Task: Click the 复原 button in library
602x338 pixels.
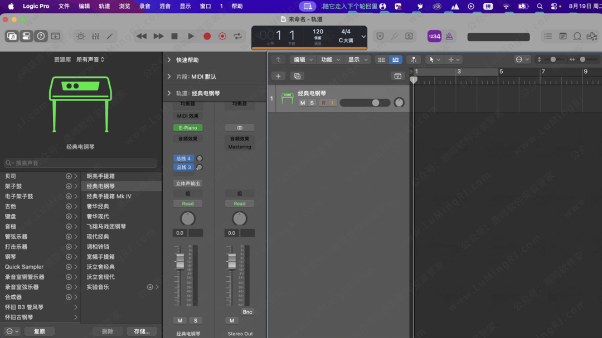Action: [x=39, y=331]
